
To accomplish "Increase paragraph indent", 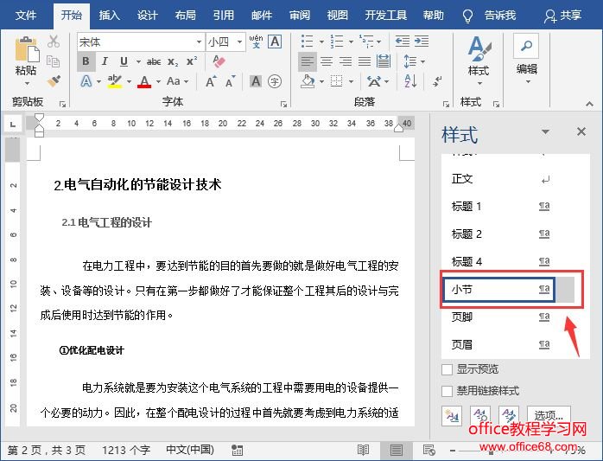I will click(422, 42).
